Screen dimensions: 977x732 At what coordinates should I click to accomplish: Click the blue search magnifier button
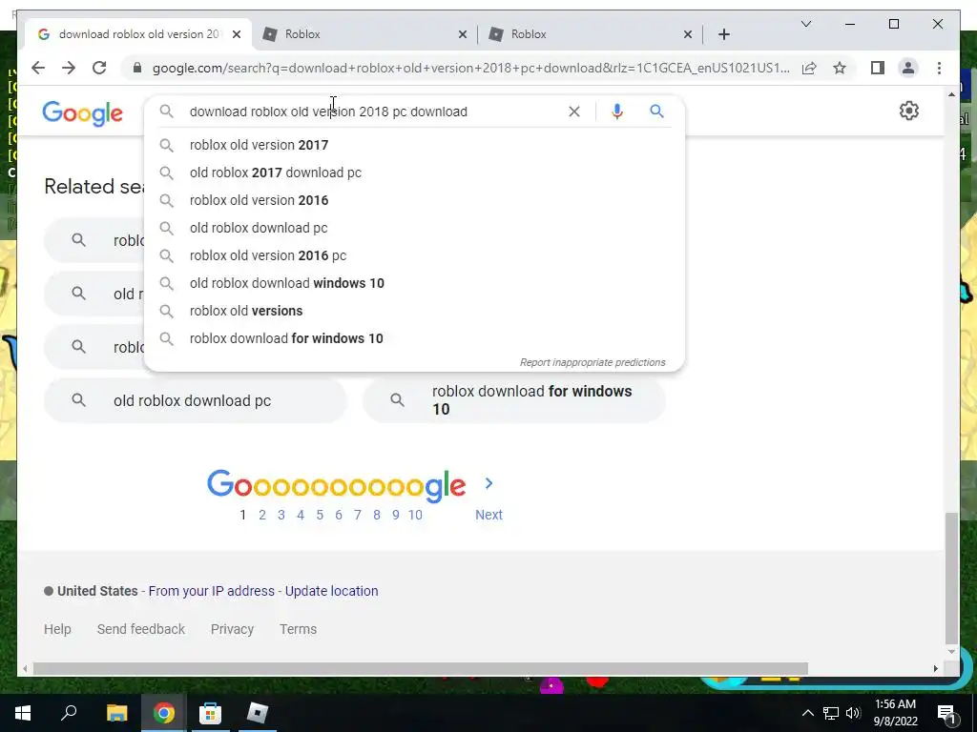pyautogui.click(x=656, y=112)
